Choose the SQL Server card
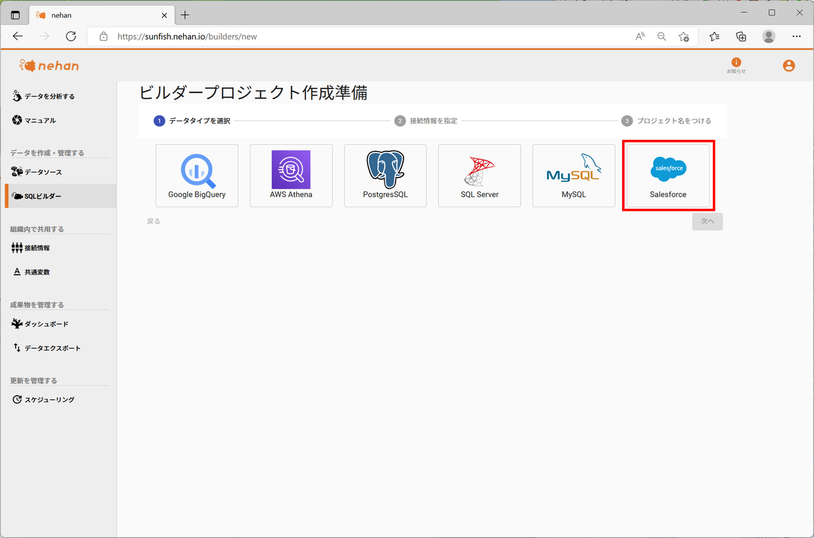The width and height of the screenshot is (814, 538). pyautogui.click(x=480, y=176)
